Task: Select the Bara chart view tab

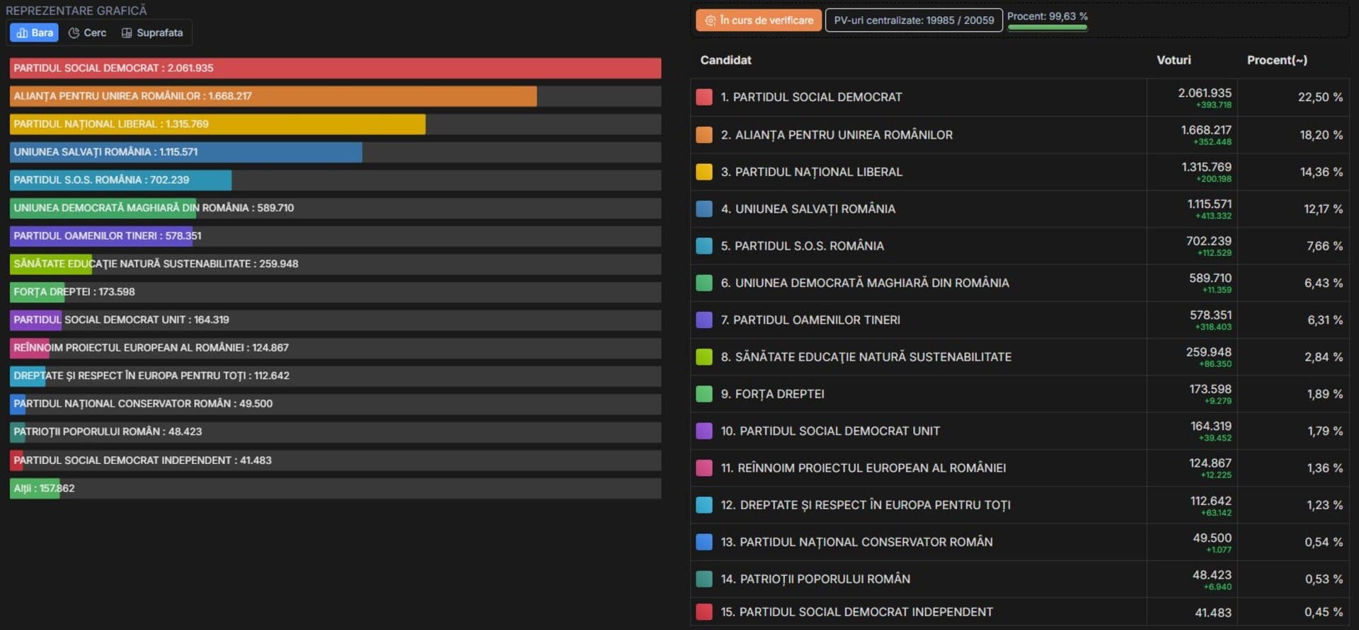Action: 34,33
